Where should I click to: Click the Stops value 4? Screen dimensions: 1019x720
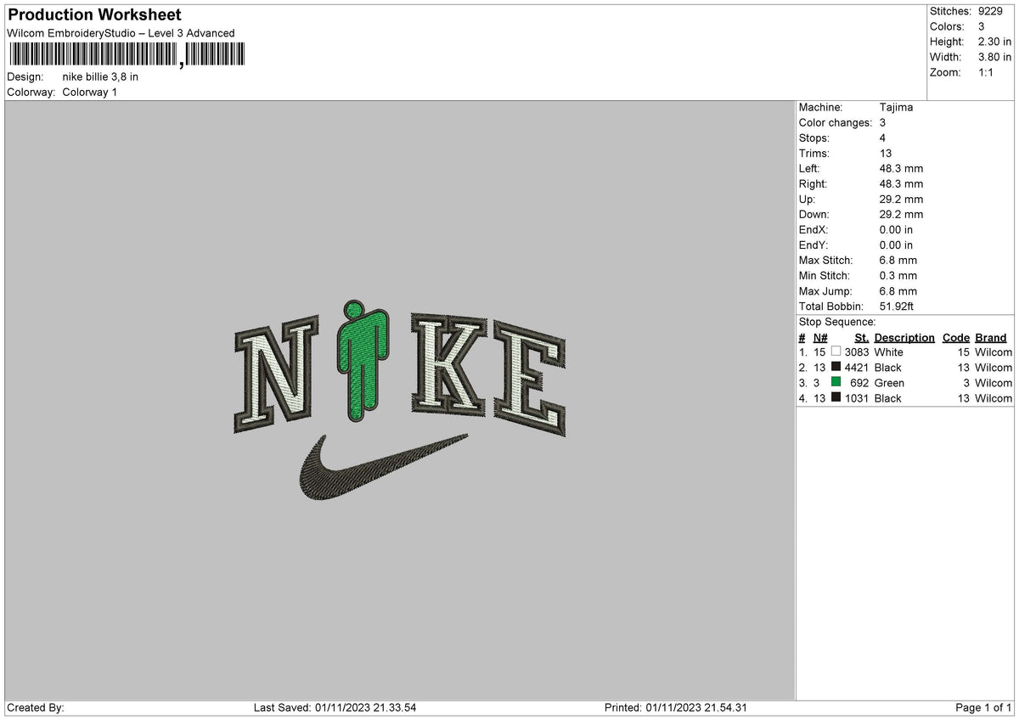click(x=883, y=138)
